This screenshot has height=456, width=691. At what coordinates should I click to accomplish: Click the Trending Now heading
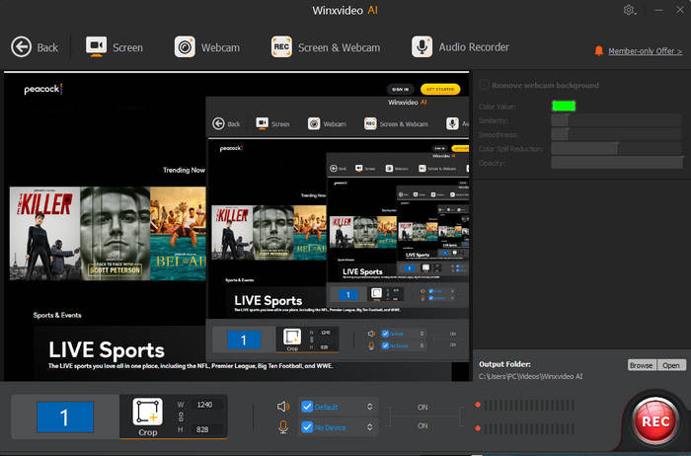[x=184, y=170]
